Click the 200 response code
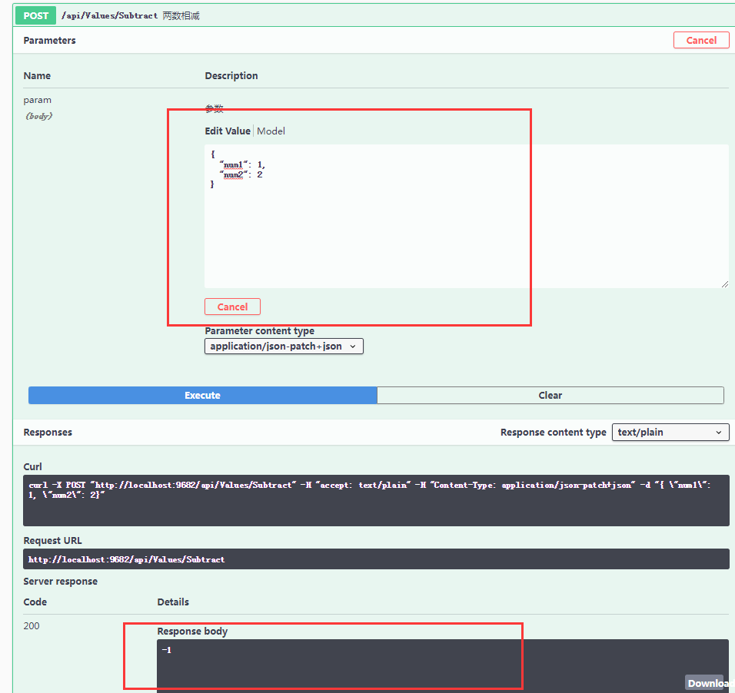 32,626
